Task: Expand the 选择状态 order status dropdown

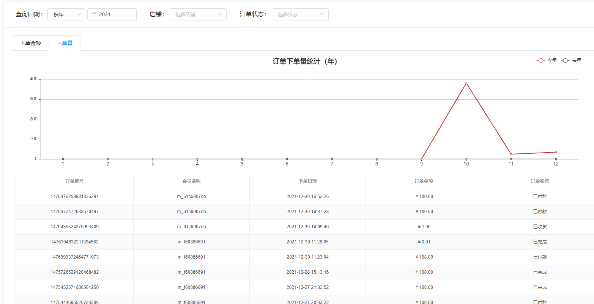Action: [300, 14]
